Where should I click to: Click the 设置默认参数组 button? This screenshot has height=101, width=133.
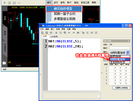(x=121, y=88)
